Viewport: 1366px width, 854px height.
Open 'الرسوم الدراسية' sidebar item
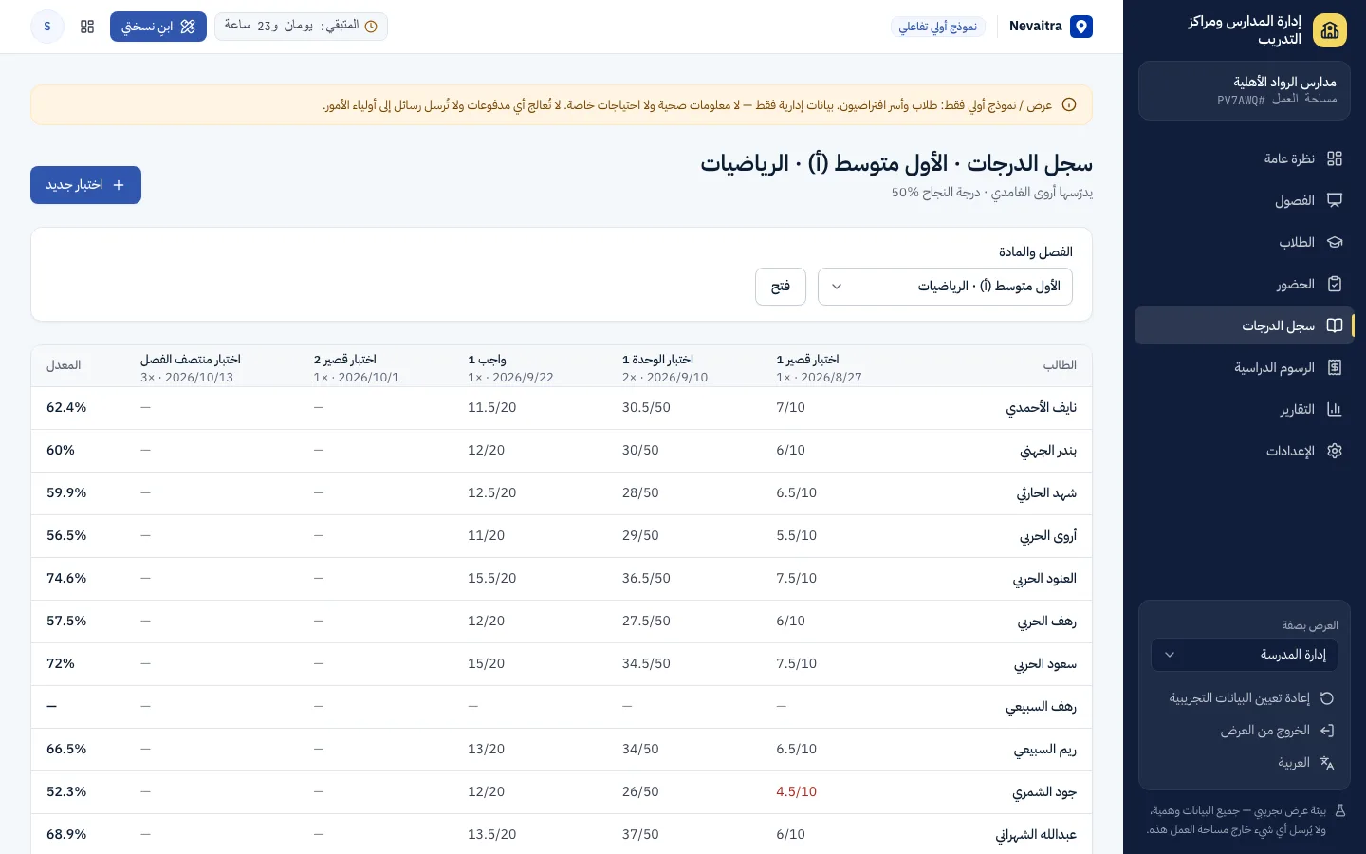tap(1245, 367)
